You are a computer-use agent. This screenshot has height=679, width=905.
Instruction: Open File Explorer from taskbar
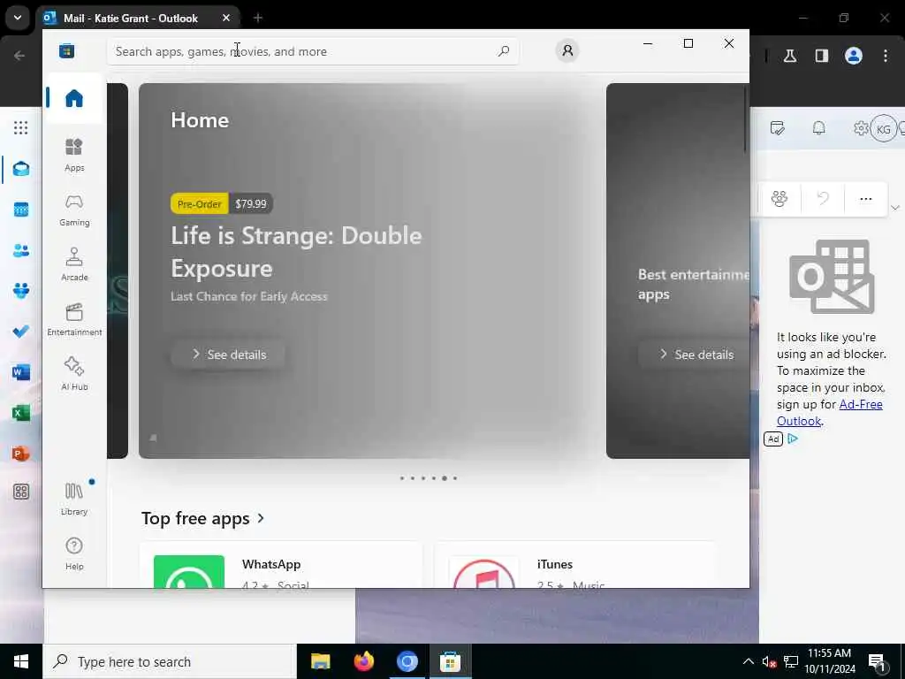click(320, 661)
